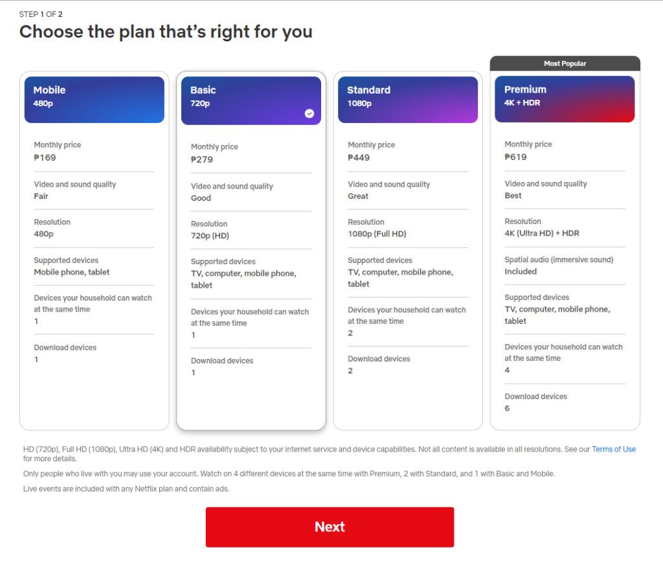Click the Premium download devices value 6
663x563 pixels.
pos(507,408)
